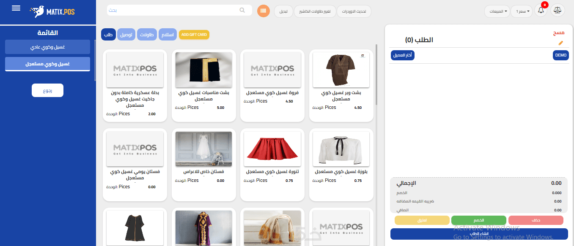This screenshot has height=246, width=574.
Task: Click the أختر العميل button
Action: pyautogui.click(x=403, y=55)
